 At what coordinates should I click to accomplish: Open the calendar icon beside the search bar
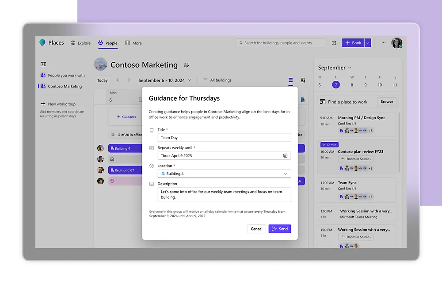(x=334, y=43)
